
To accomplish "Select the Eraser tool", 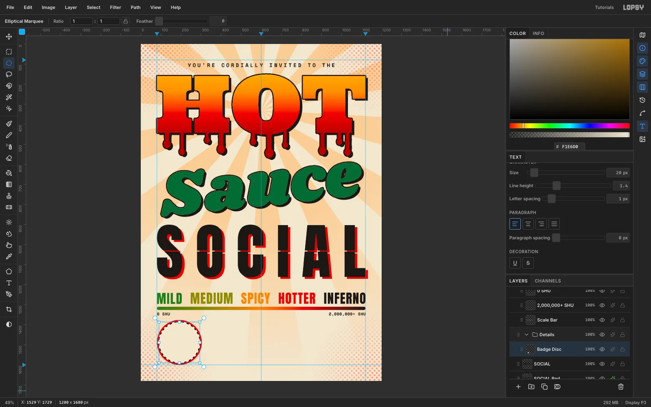I will (9, 158).
